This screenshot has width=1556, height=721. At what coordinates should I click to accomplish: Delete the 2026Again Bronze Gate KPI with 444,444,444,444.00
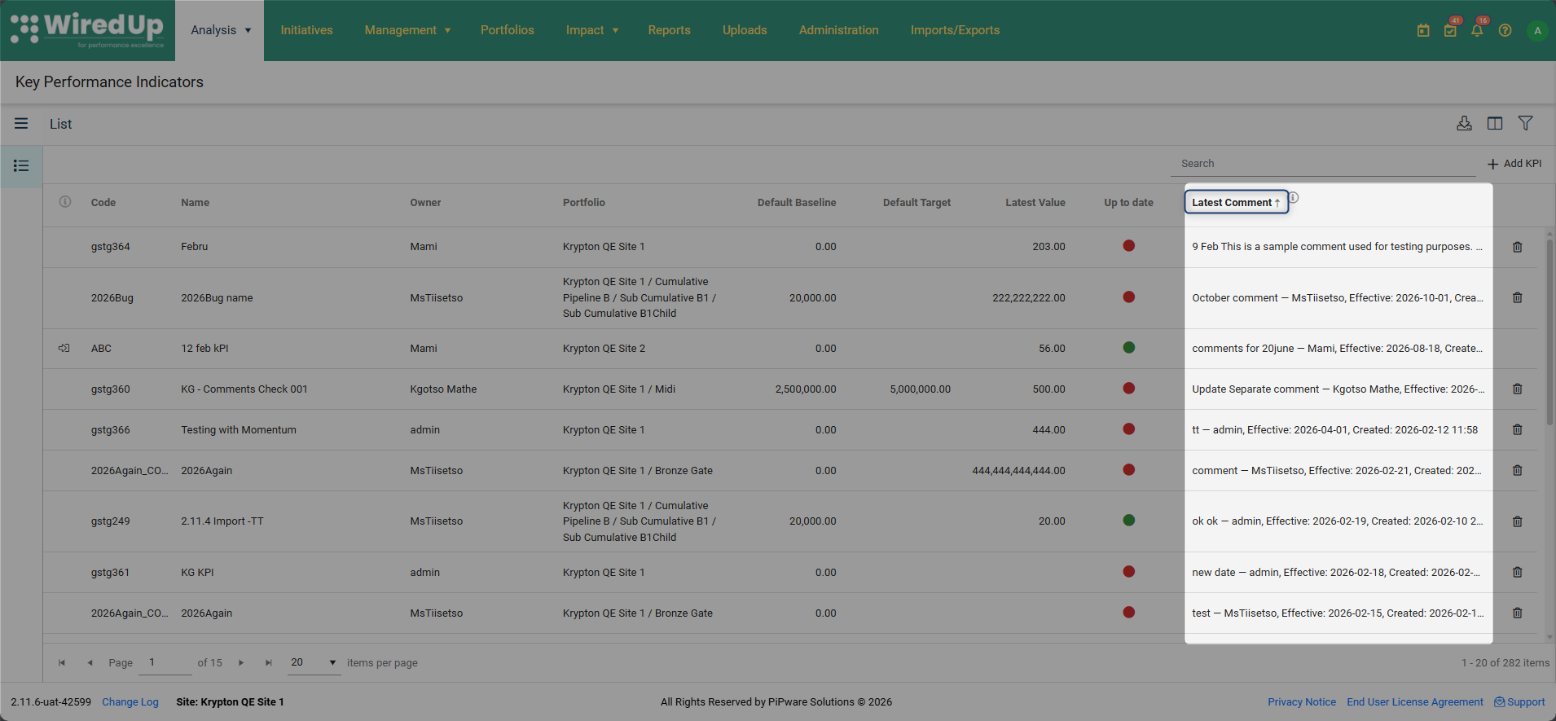[1517, 470]
